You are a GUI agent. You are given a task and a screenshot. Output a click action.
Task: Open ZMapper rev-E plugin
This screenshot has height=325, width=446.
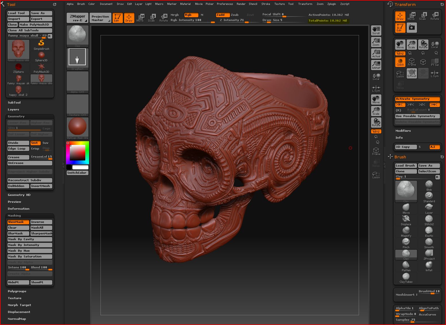click(x=77, y=18)
